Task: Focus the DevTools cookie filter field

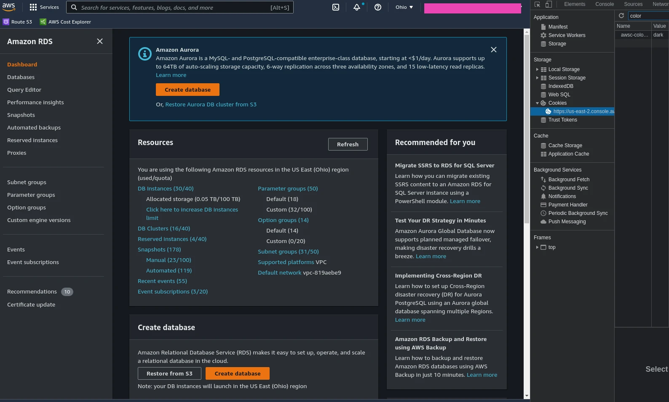Action: (649, 16)
